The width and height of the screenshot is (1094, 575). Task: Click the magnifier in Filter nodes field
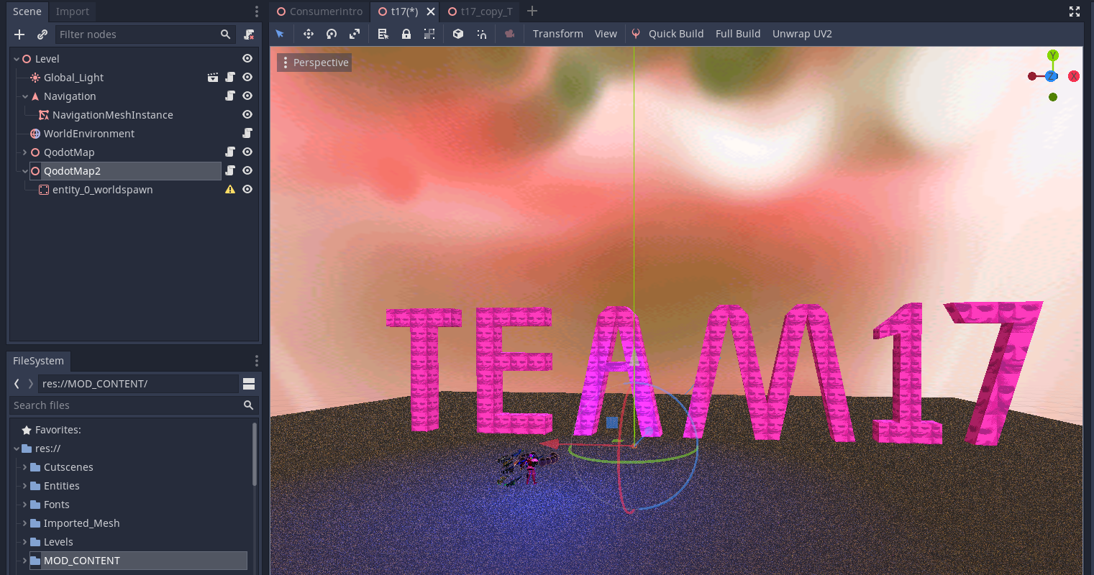tap(226, 34)
